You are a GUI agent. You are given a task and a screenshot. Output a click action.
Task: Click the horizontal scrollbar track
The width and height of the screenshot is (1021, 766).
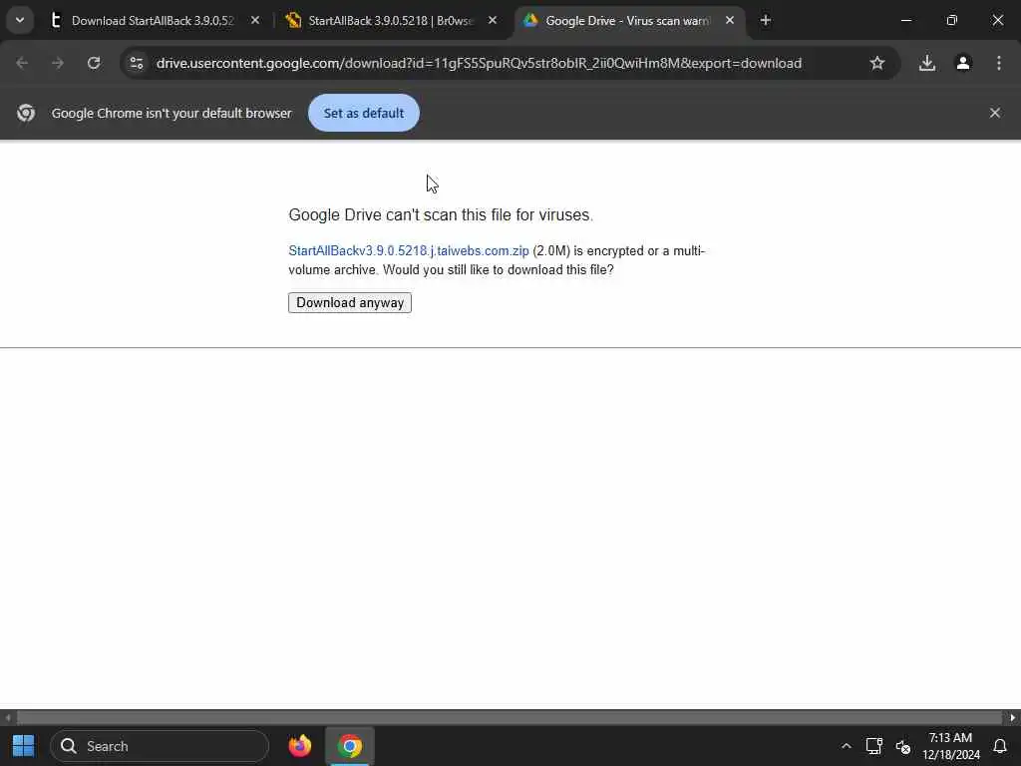[x=509, y=717]
